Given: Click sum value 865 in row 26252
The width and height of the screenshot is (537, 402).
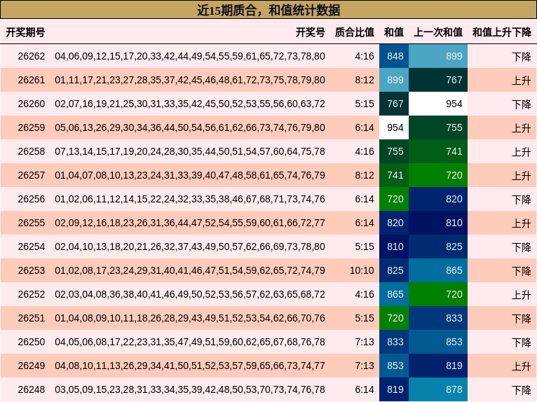Looking at the screenshot, I should click(x=394, y=294).
